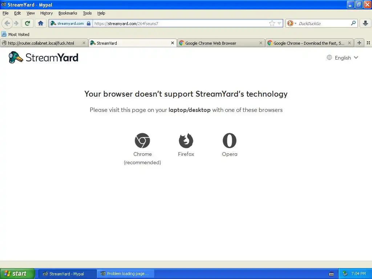The height and width of the screenshot is (279, 372).
Task: Click the Firefox text label
Action: pyautogui.click(x=186, y=154)
